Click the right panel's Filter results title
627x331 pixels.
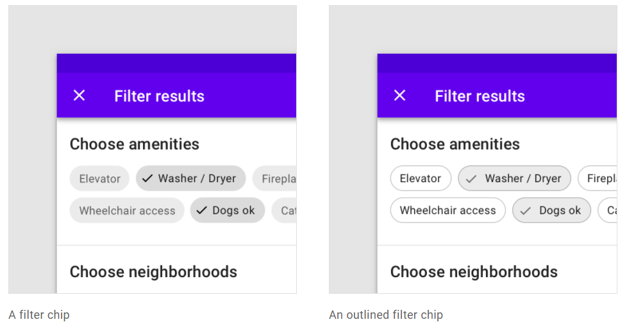point(480,96)
